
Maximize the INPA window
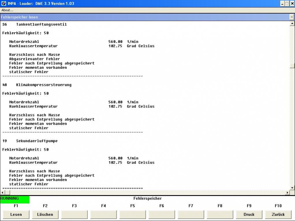pyautogui.click(x=287, y=3)
